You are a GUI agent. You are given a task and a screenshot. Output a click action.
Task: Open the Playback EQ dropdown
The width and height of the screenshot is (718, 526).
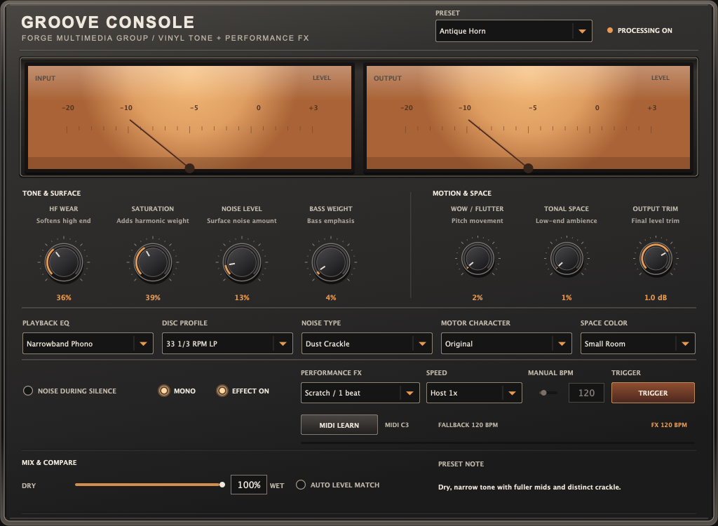[88, 343]
